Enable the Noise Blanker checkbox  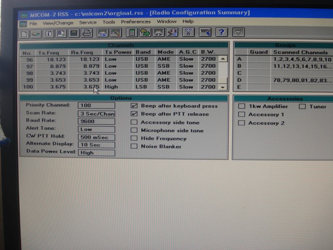(x=134, y=146)
